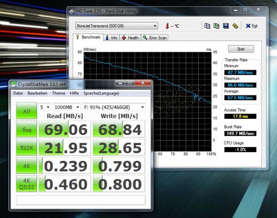The image size is (277, 218).
Task: Minimize the CrystalDiskMark window
Action: pos(120,83)
